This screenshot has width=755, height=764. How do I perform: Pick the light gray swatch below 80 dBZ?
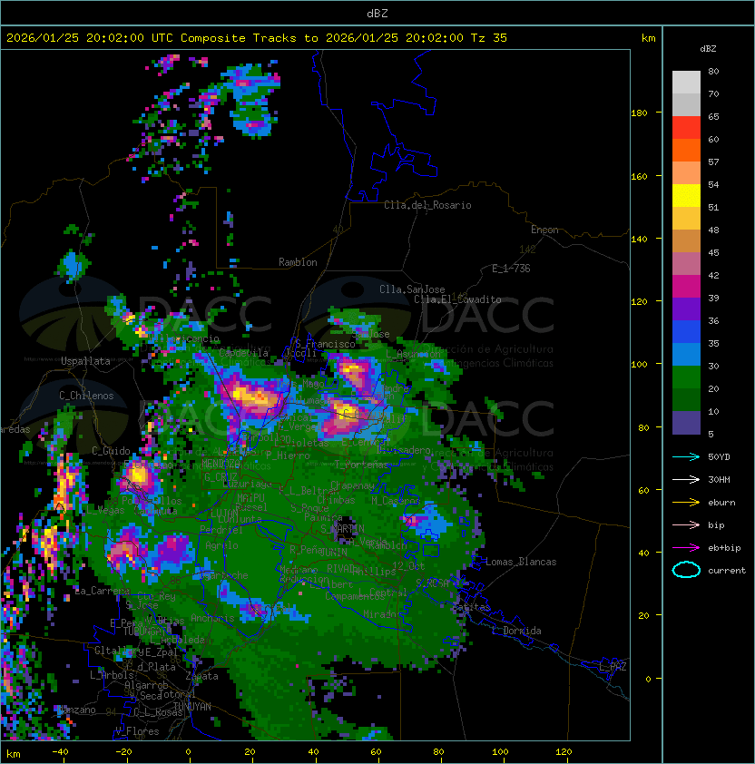[x=686, y=83]
